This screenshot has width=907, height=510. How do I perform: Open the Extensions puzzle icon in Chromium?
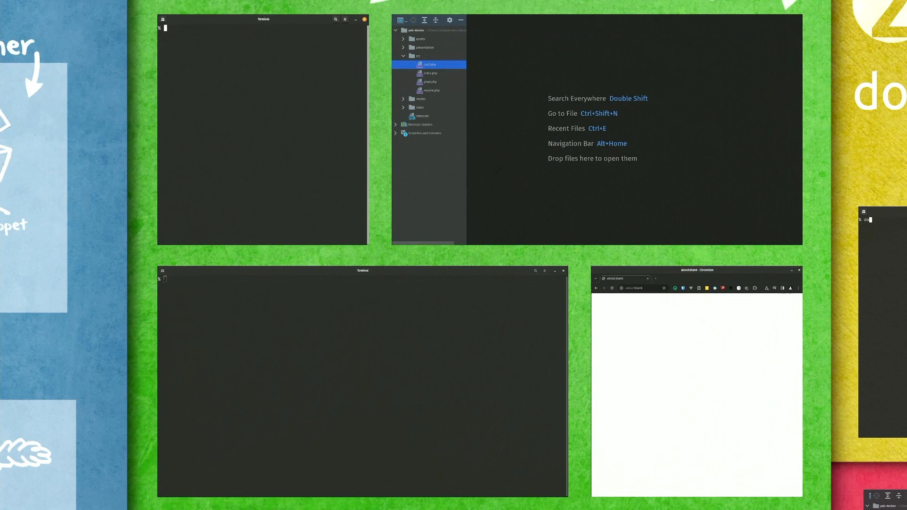(754, 288)
